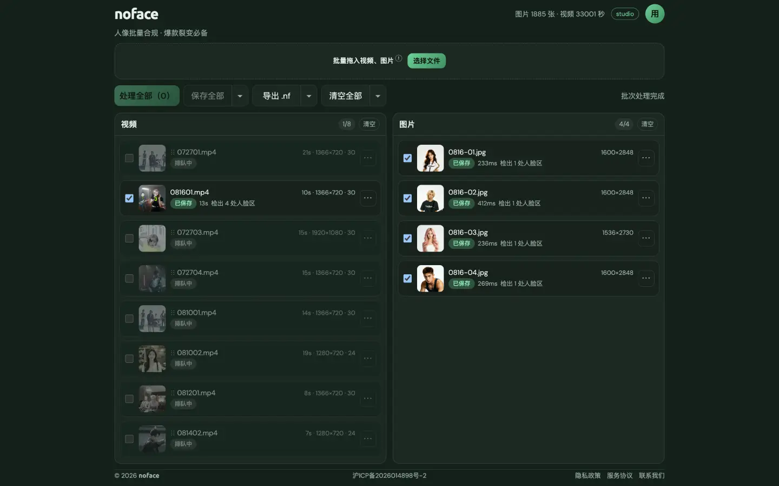This screenshot has width=779, height=486.
Task: Grab drag handle of 081002.mp4
Action: click(173, 353)
